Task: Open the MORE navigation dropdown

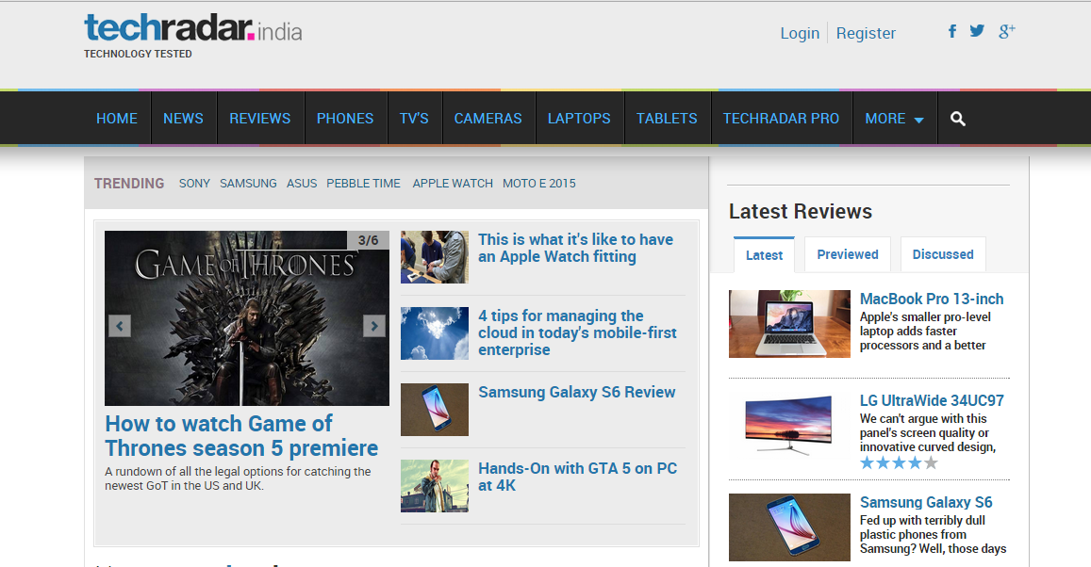Action: tap(894, 118)
